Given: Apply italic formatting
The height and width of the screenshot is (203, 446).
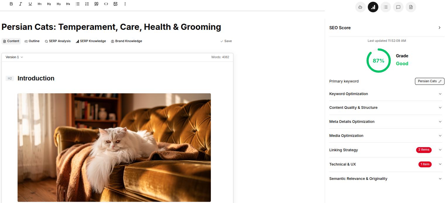Looking at the screenshot, I should click(x=20, y=4).
